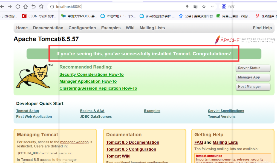This screenshot has width=277, height=163.
Task: Open Wiki nav item
Action: click(x=130, y=28)
